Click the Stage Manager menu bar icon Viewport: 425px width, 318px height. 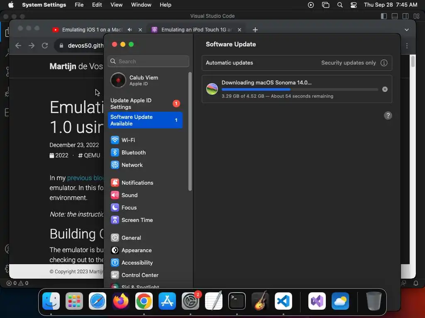pos(325,5)
